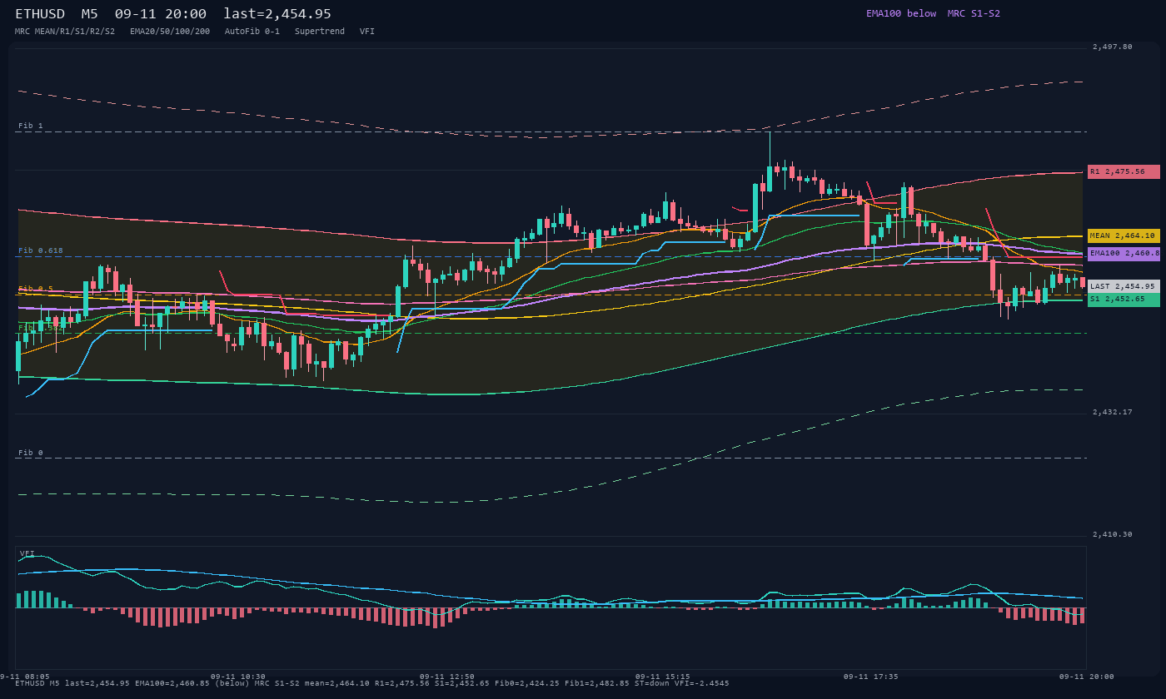
Task: Click the ETHUSD symbol in the chart title
Action: click(40, 13)
